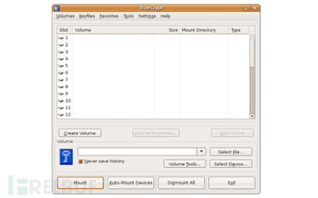
Task: Choose slot 7 drive icon
Action: (x=61, y=80)
